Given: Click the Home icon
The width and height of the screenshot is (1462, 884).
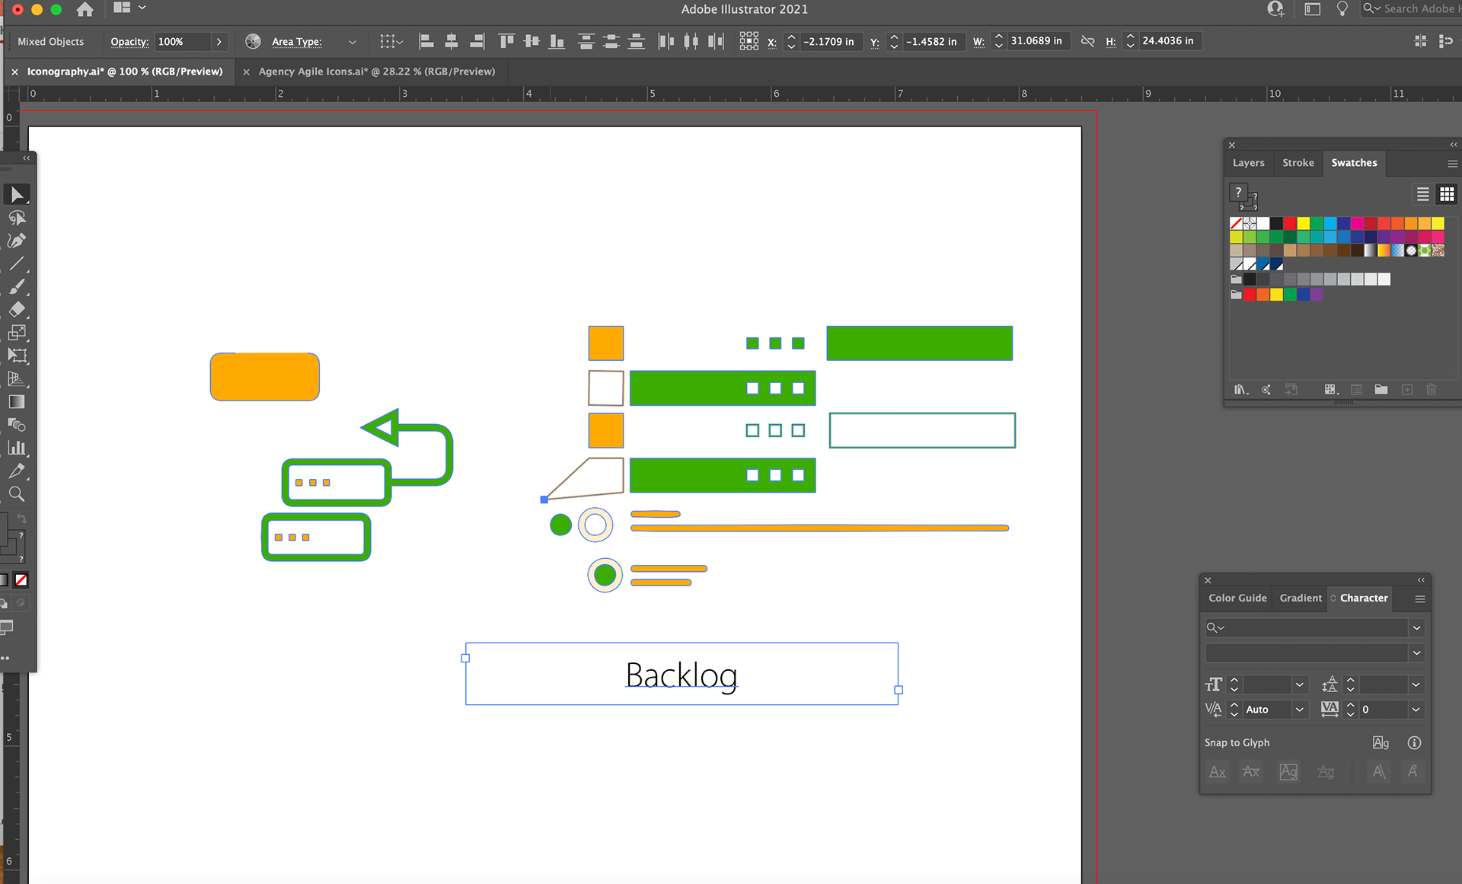Looking at the screenshot, I should coord(85,9).
